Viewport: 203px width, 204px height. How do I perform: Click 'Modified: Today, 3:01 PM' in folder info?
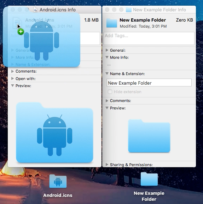[143, 26]
